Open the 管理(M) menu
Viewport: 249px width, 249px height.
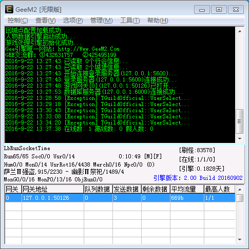point(102,20)
